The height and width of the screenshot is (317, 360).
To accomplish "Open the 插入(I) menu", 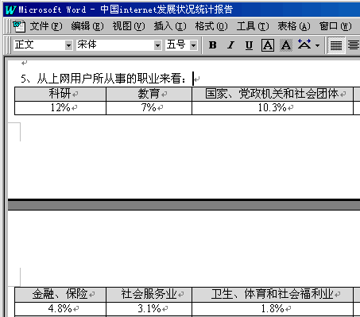I will pos(170,26).
